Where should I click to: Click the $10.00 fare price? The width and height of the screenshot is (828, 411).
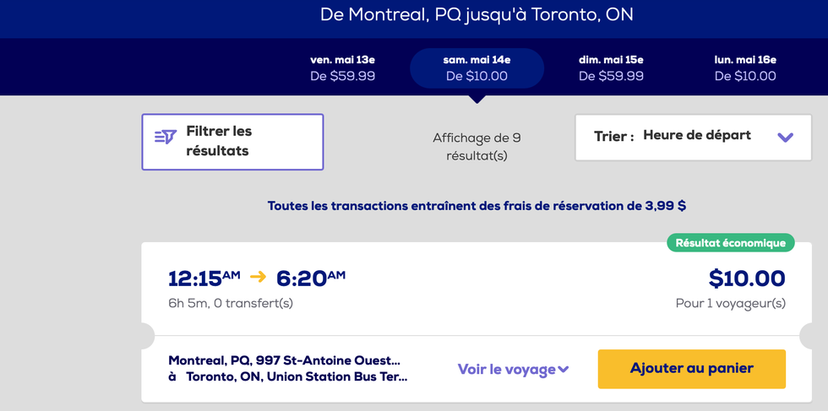747,279
